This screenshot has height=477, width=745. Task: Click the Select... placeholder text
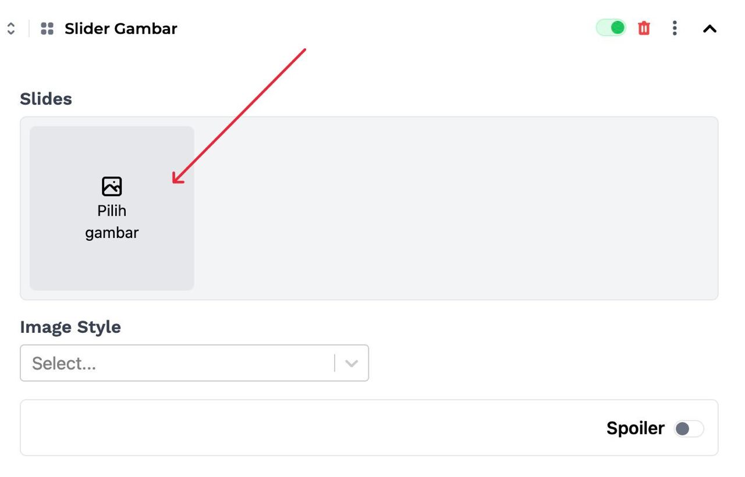click(64, 364)
